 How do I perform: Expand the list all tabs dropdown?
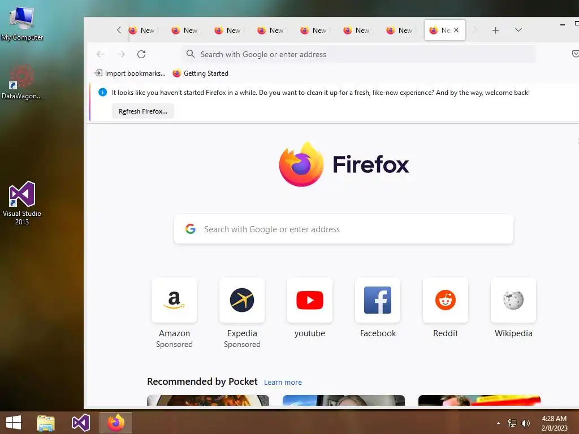(x=518, y=31)
